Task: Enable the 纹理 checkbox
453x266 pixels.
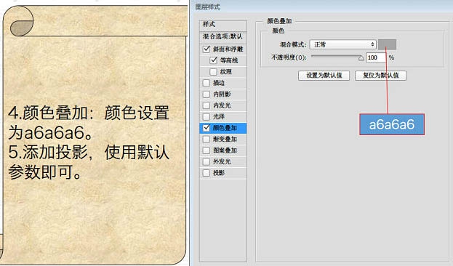Action: (x=214, y=72)
